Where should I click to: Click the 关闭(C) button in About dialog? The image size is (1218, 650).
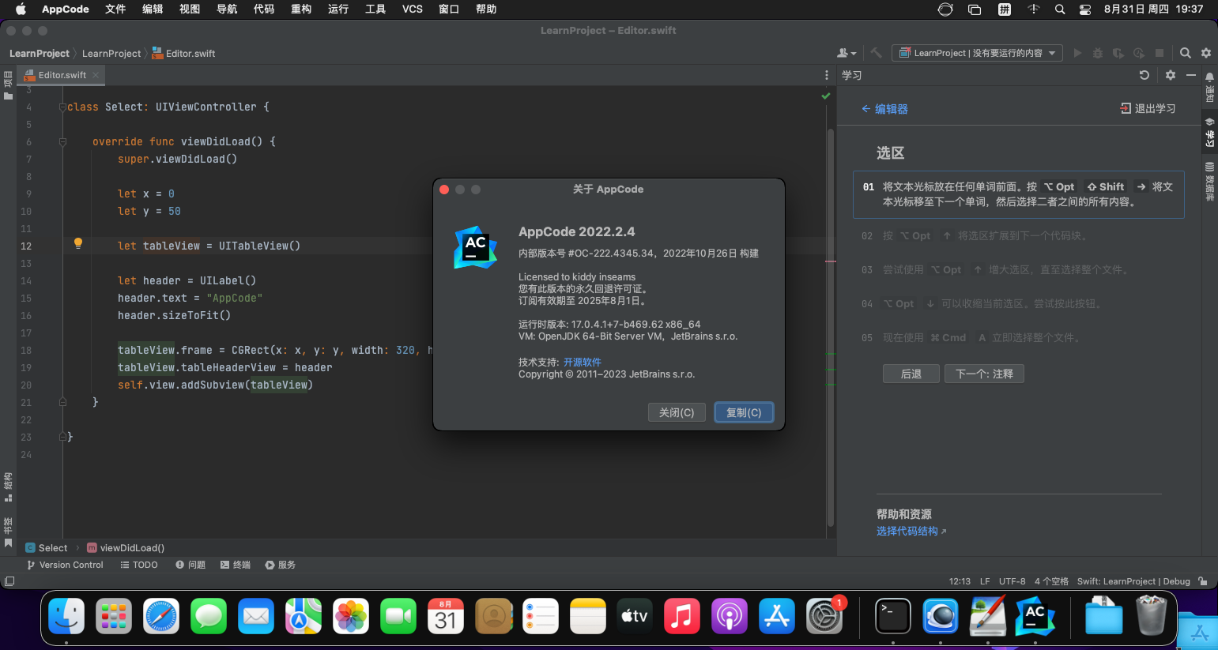(x=677, y=412)
